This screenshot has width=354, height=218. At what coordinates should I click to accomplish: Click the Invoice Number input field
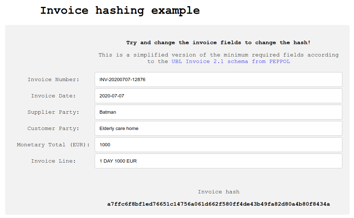click(218, 80)
